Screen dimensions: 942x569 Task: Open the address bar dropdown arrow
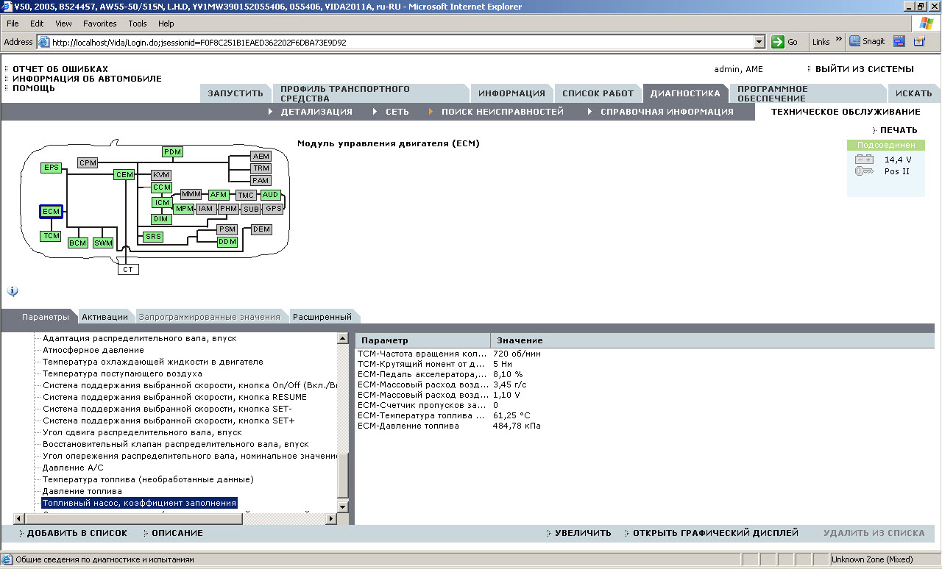click(760, 42)
